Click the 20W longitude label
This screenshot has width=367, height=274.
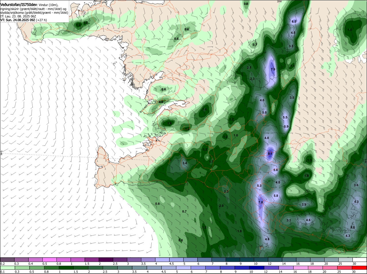pos(279,1)
